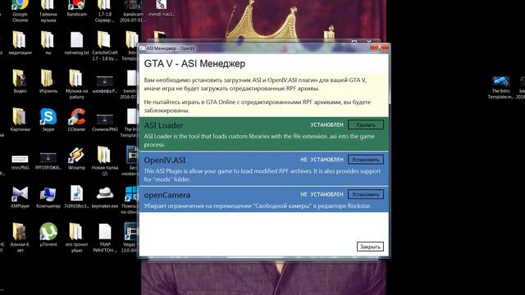Open the Новая папка (2) folder

point(104,161)
